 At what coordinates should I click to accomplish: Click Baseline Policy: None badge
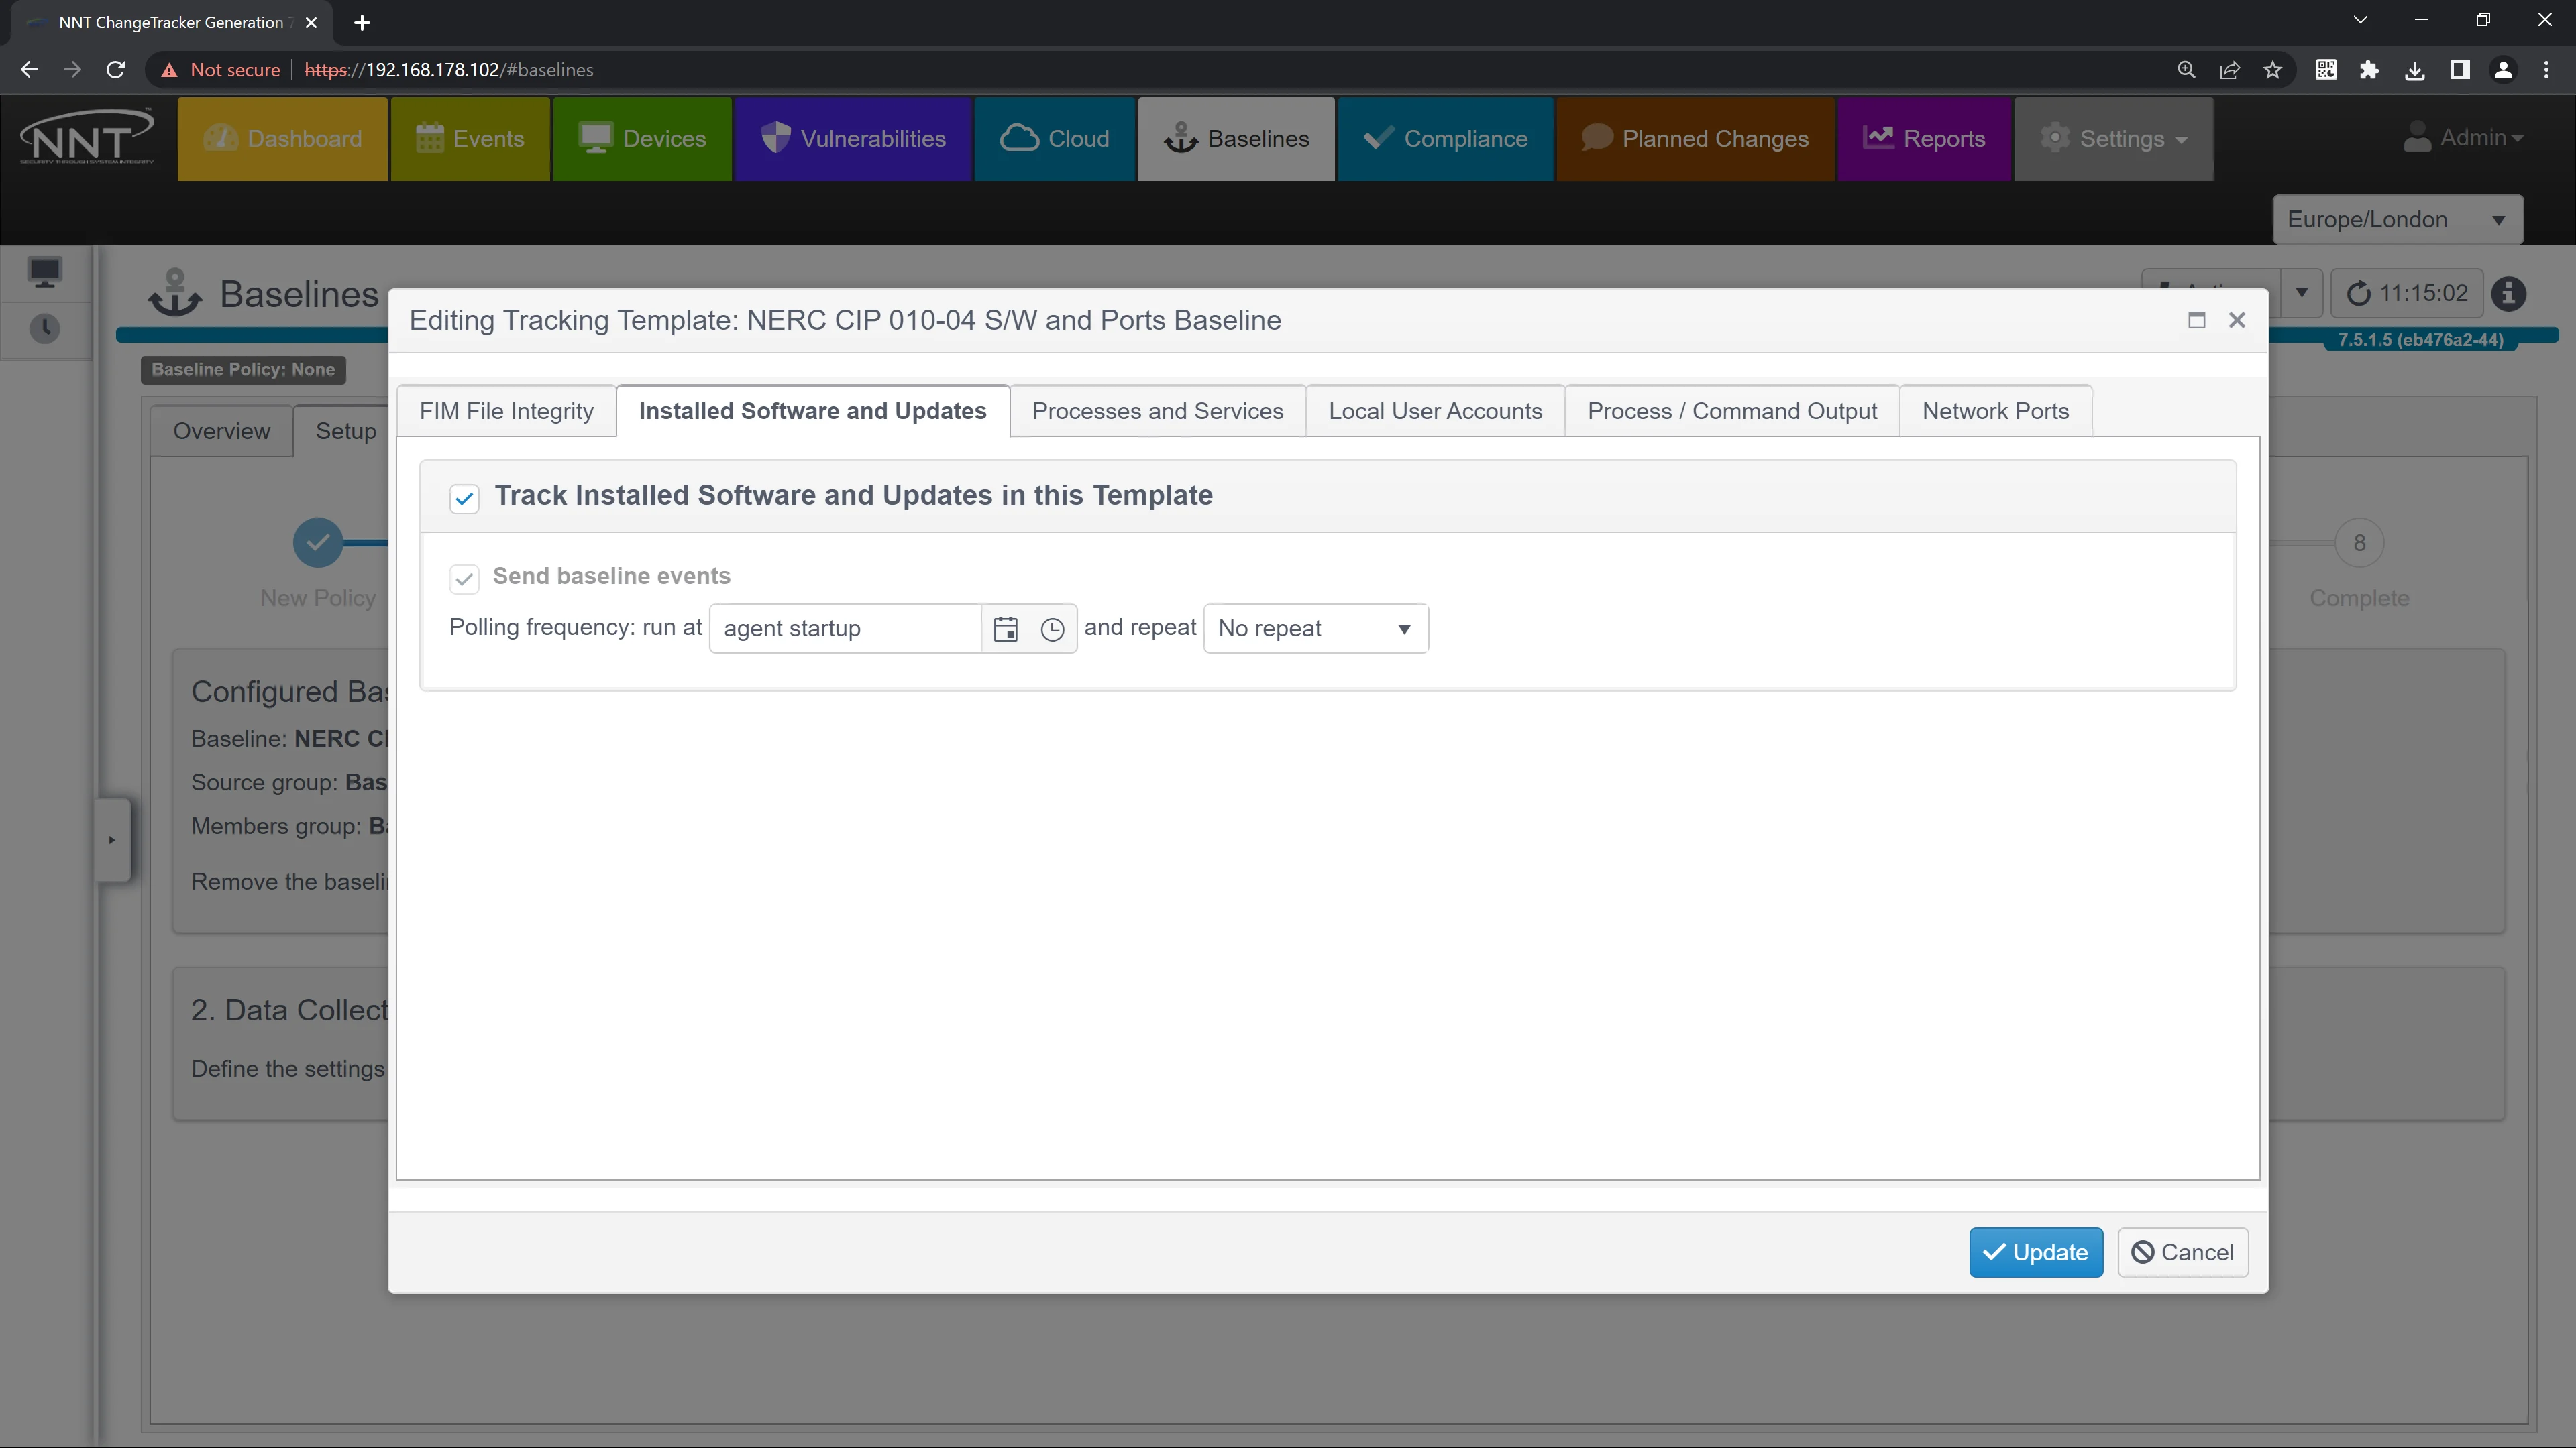pos(243,370)
